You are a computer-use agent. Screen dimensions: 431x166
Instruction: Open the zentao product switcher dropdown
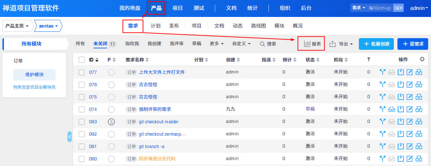tap(48, 26)
